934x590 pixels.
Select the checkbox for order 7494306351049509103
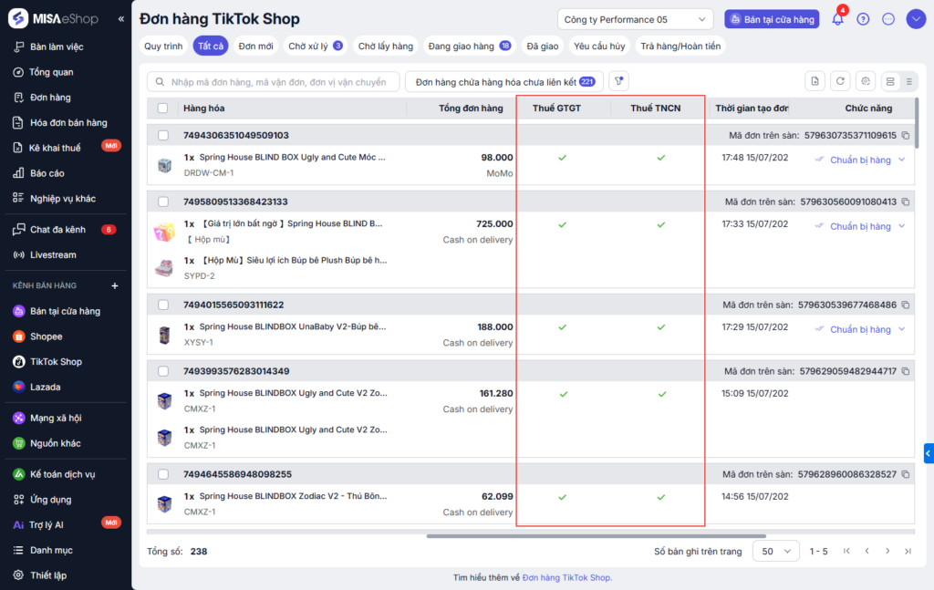coord(162,136)
